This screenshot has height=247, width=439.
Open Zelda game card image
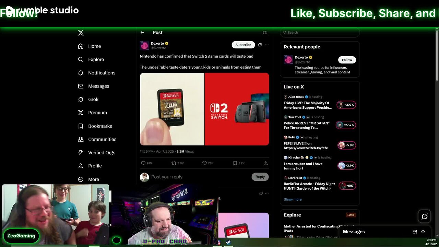pos(172,109)
